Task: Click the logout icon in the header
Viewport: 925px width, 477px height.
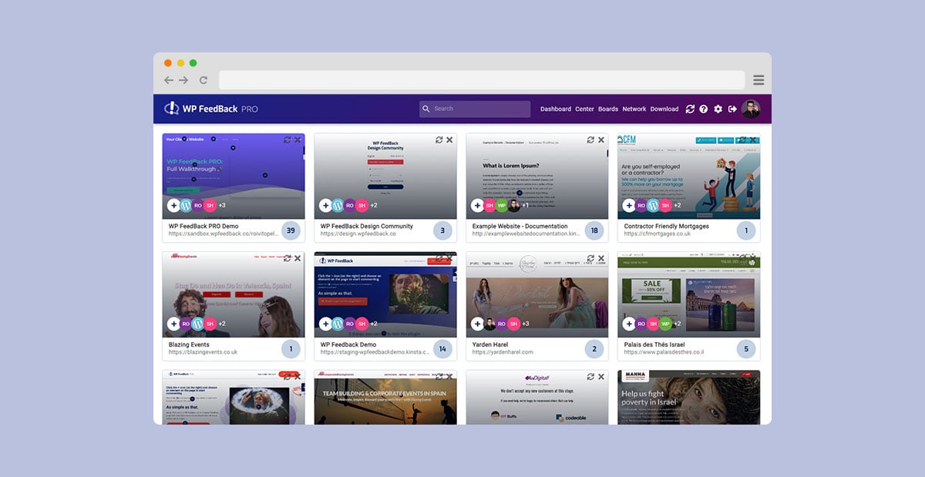Action: [x=732, y=109]
